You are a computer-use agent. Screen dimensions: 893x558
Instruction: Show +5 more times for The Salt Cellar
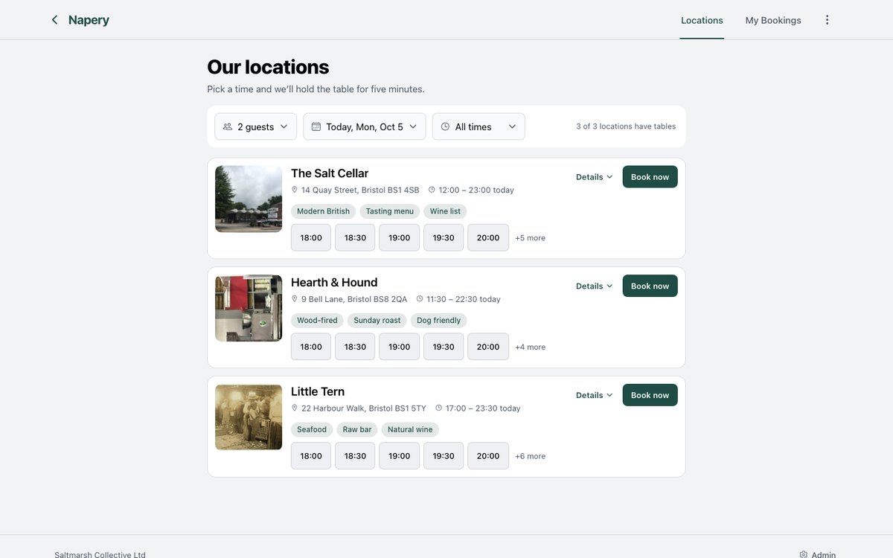point(531,238)
